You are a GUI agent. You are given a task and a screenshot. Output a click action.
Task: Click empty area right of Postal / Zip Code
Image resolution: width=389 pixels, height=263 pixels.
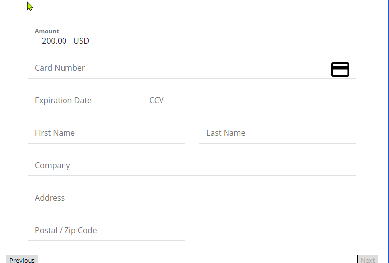tap(270, 231)
